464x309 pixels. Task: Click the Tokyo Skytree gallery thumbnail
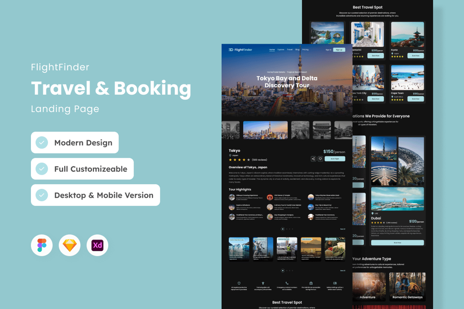click(266, 130)
